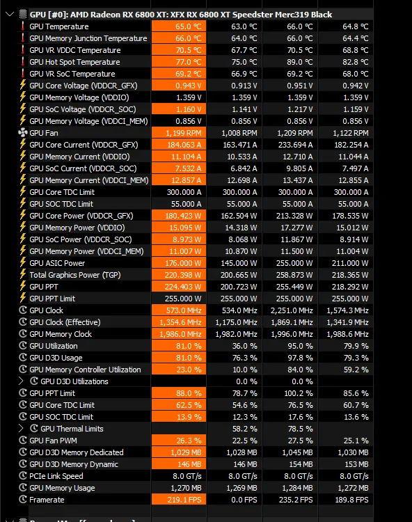Click clock icon beside GPU Fan PWM

pos(23,440)
